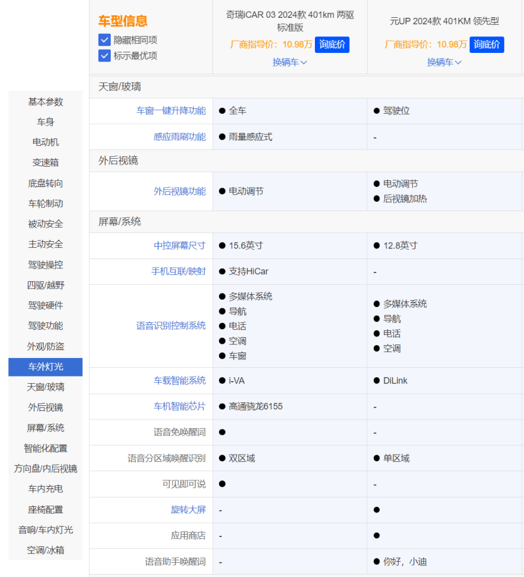Image resolution: width=524 pixels, height=577 pixels.
Task: Click 语音免唤醒词 row label
Action: tap(180, 432)
